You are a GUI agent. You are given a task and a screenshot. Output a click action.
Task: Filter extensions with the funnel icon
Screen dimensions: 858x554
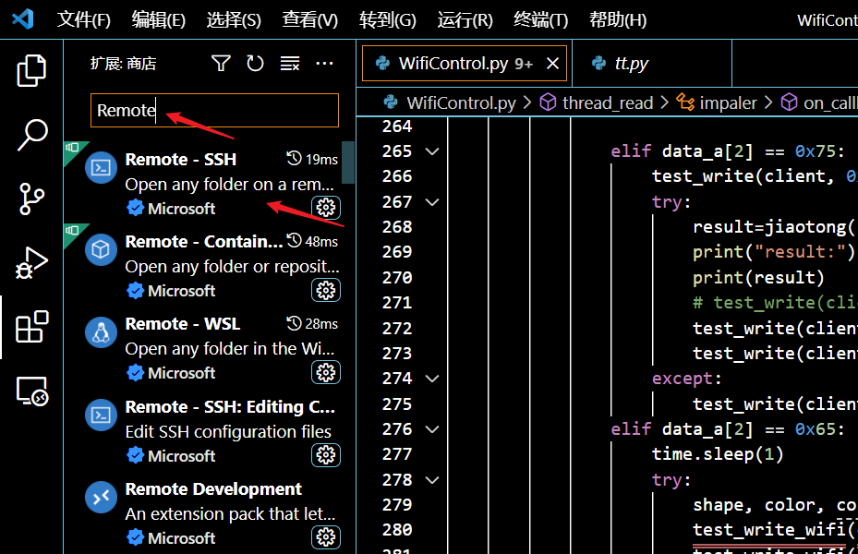coord(221,64)
